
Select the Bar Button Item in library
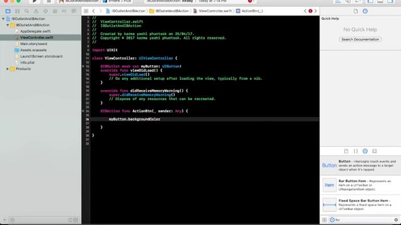tap(360, 185)
